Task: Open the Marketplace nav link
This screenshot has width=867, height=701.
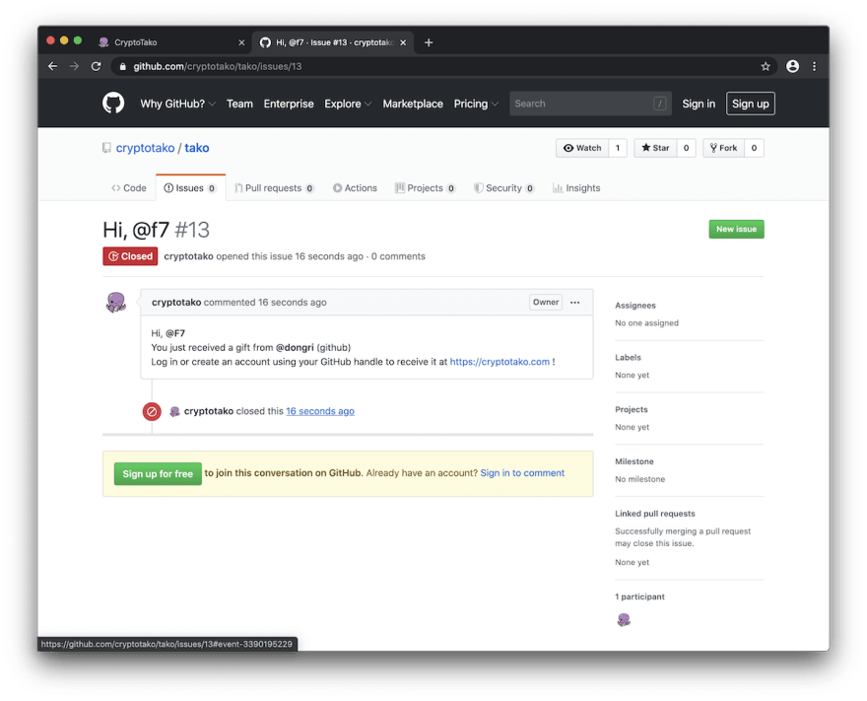Action: point(413,104)
